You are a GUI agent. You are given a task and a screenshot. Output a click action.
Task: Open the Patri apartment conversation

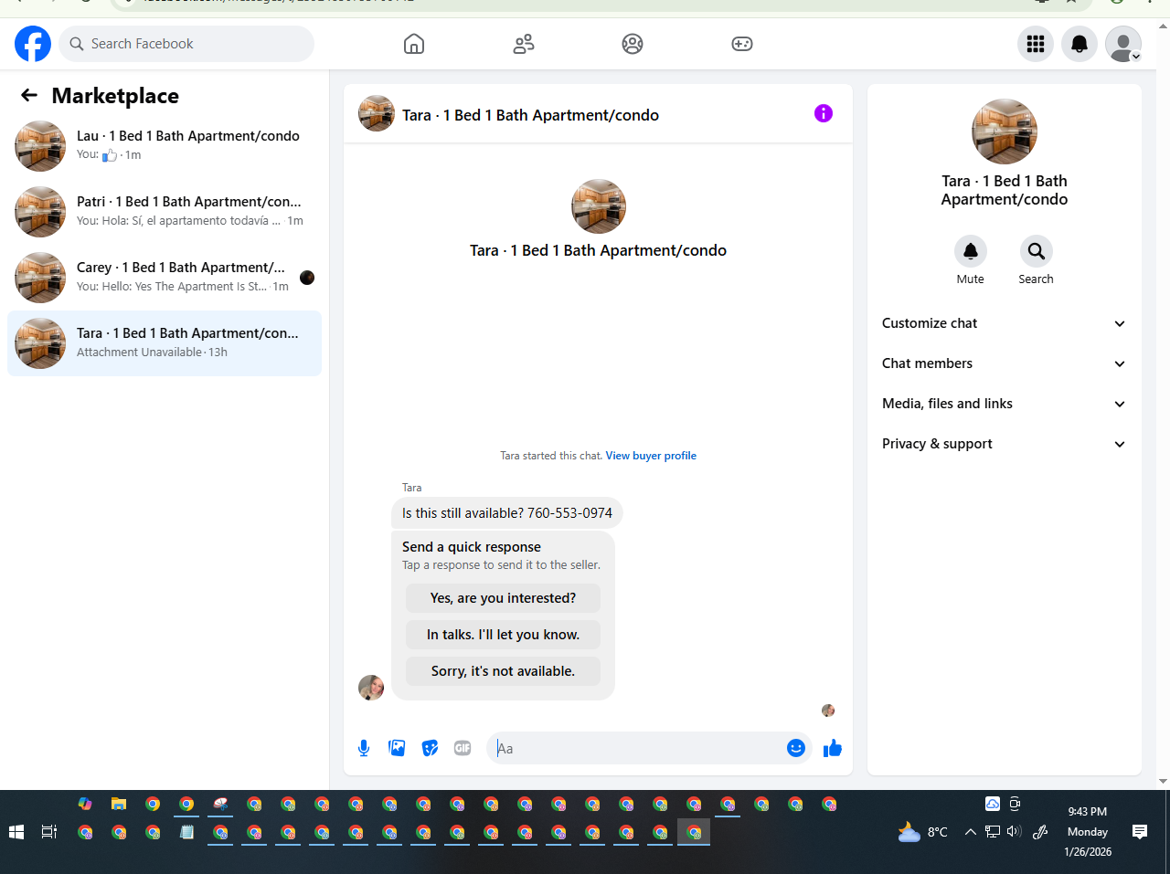tap(165, 212)
